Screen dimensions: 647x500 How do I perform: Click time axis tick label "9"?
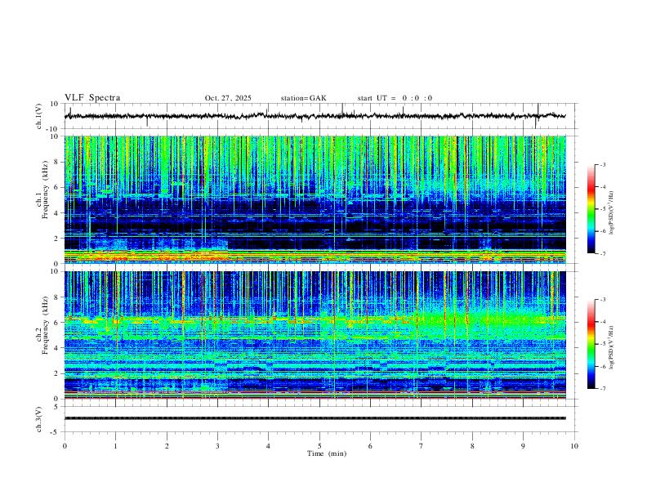coord(523,446)
